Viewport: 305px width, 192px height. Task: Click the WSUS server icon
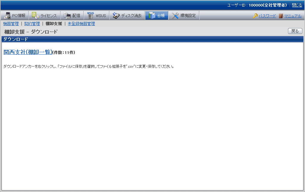coord(90,16)
